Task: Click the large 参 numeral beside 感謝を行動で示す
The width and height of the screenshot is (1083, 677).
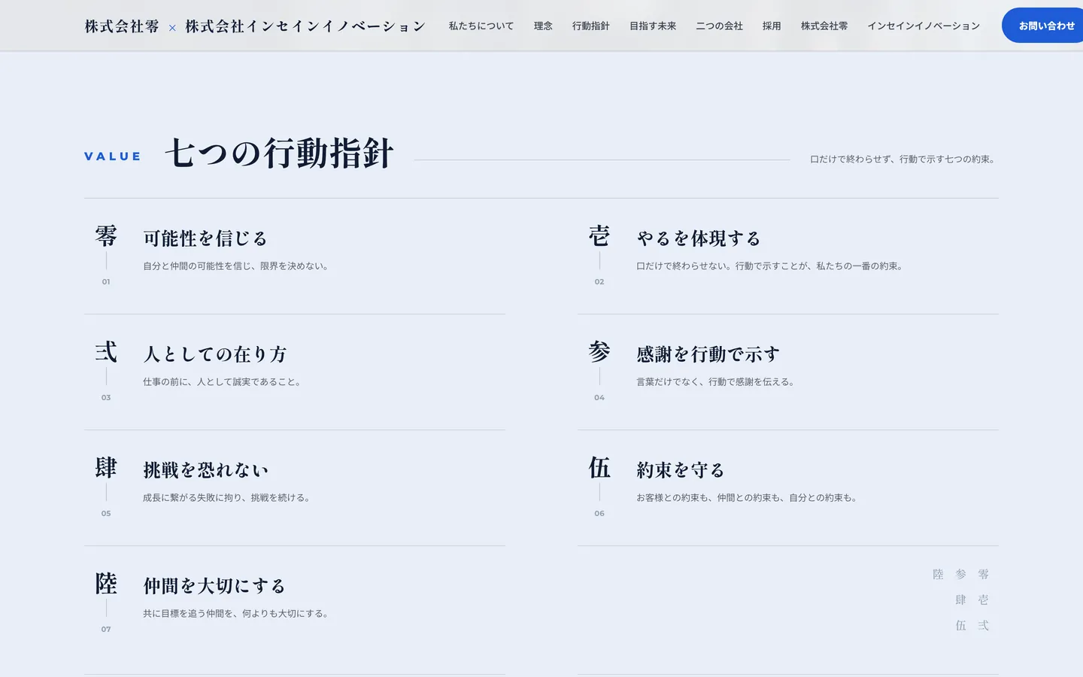Action: (599, 352)
